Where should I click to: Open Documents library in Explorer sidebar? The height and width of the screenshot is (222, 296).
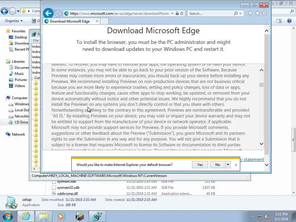coord(19,67)
